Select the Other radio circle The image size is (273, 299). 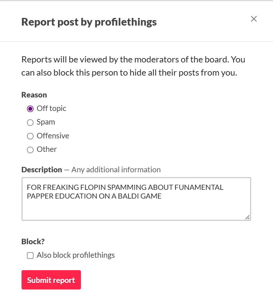30,150
